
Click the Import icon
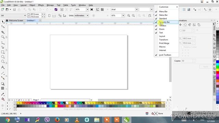(x=62, y=10)
